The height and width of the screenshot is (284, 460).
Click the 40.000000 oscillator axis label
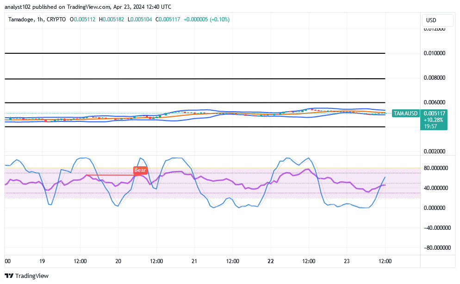(435, 188)
